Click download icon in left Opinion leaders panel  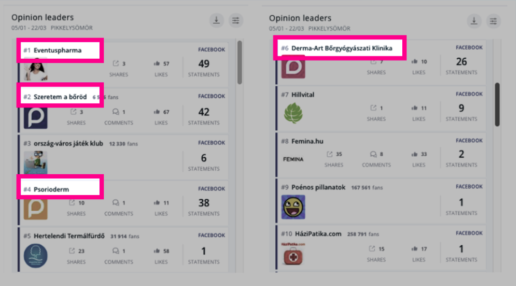click(217, 20)
